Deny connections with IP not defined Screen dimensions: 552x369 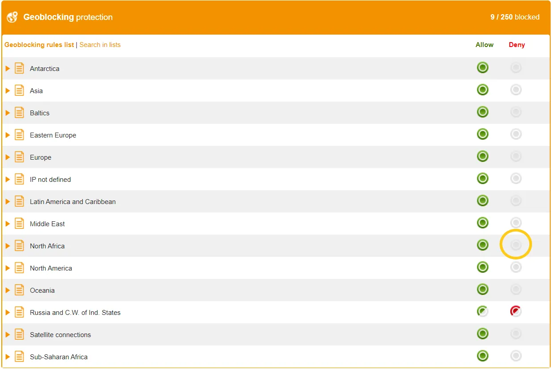[x=516, y=178]
